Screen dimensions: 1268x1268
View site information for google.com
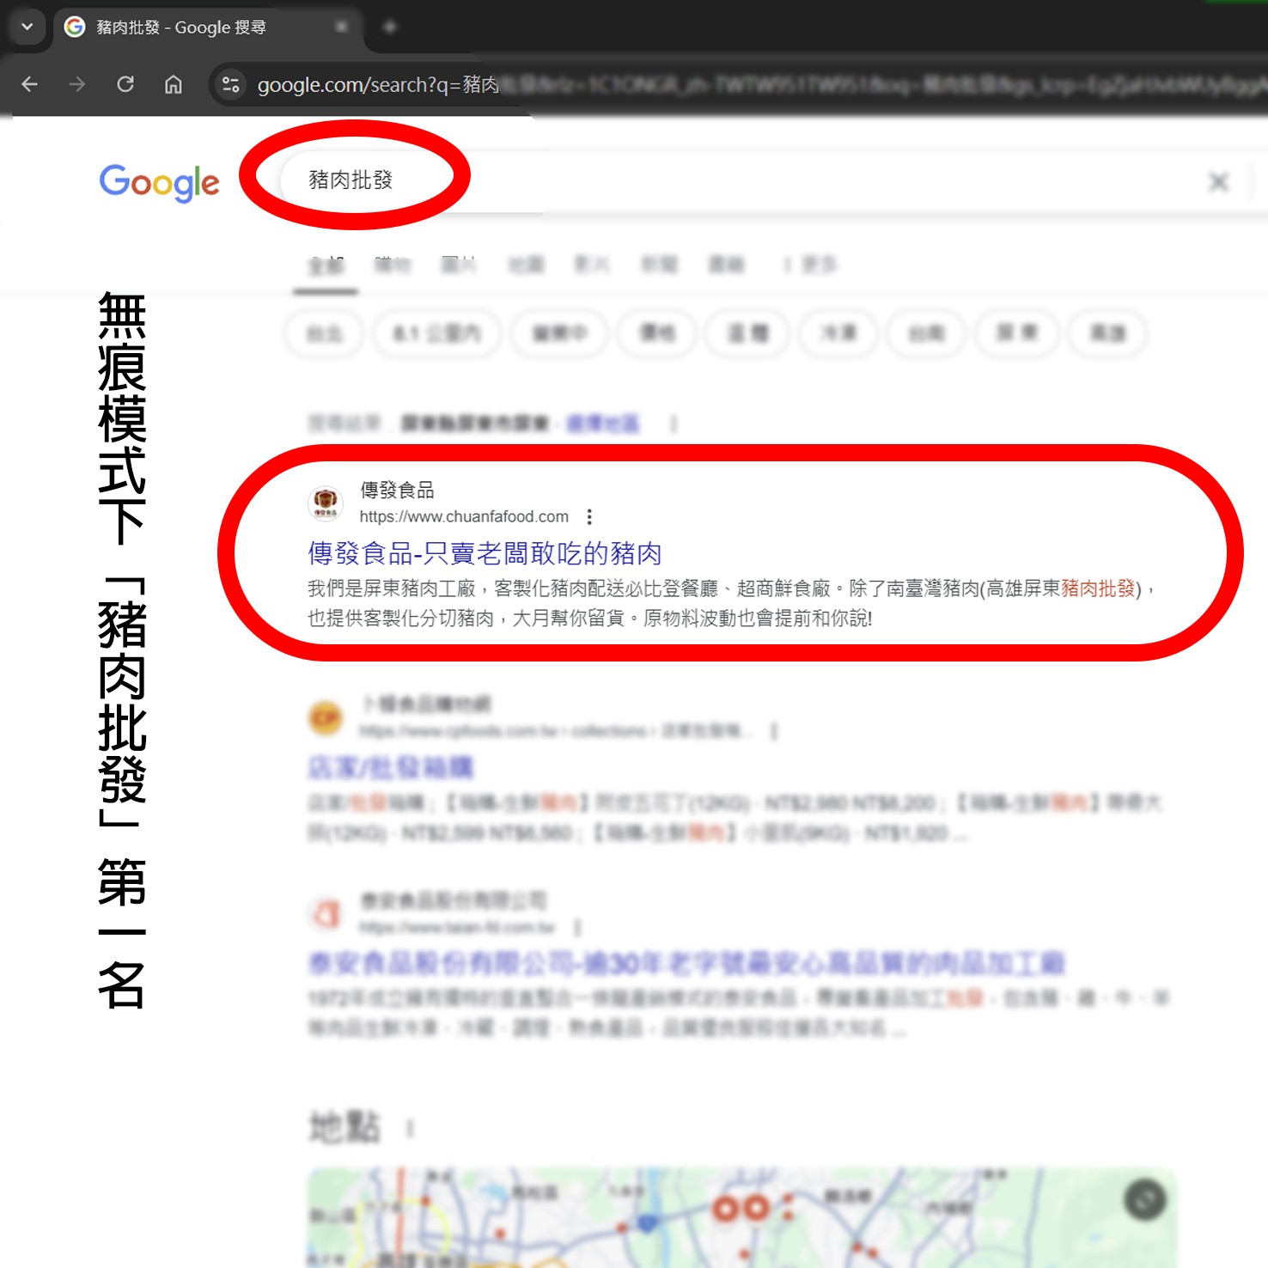point(230,84)
